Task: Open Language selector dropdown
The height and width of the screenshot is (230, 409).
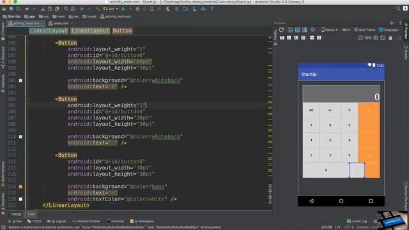Action: 389,30
